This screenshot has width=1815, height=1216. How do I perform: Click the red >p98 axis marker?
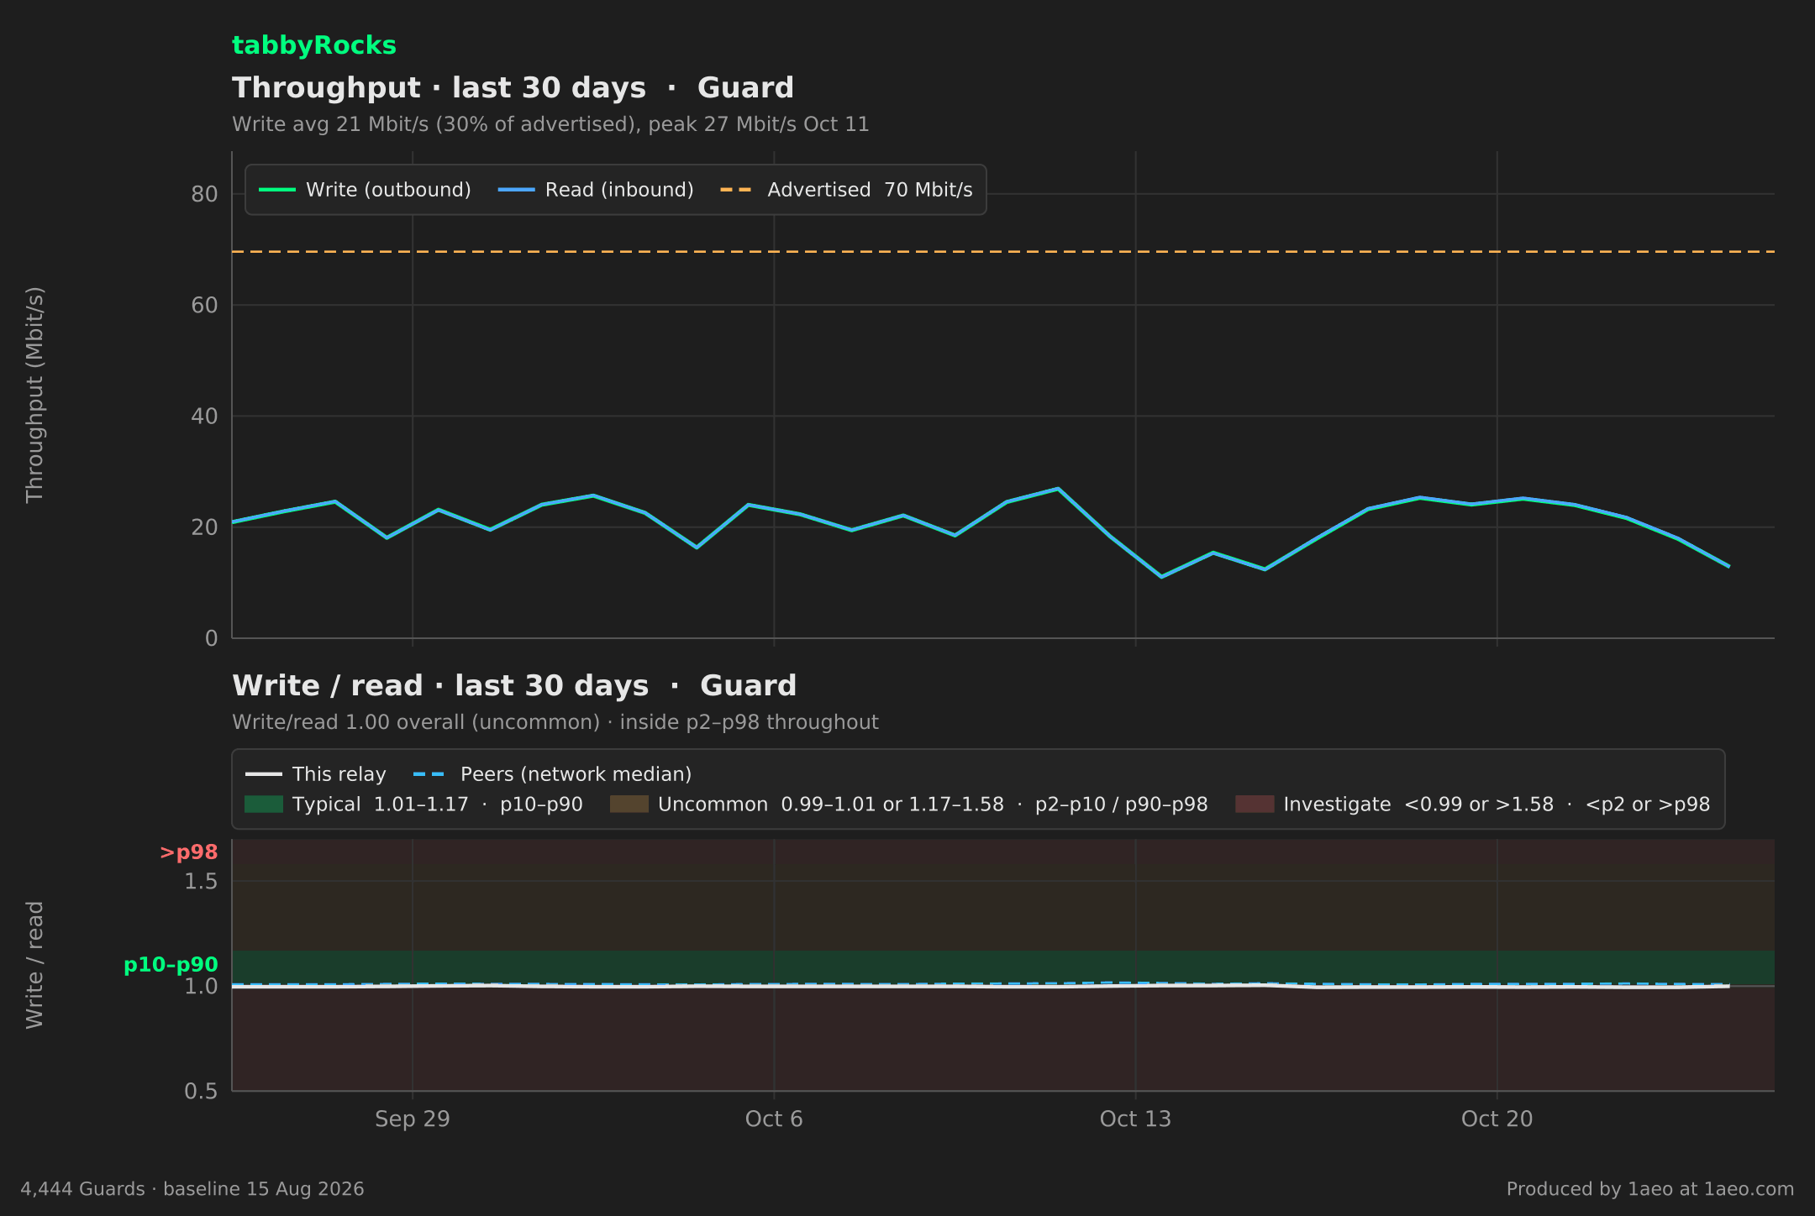(x=189, y=852)
